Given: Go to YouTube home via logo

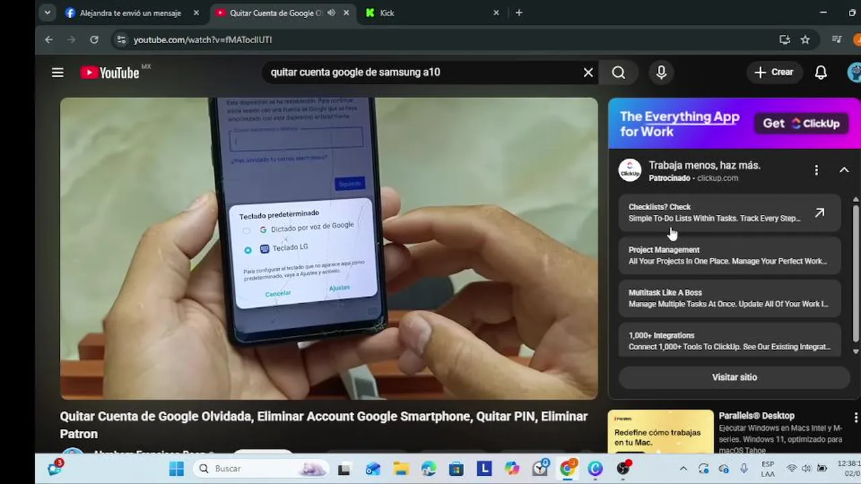Looking at the screenshot, I should pos(110,73).
